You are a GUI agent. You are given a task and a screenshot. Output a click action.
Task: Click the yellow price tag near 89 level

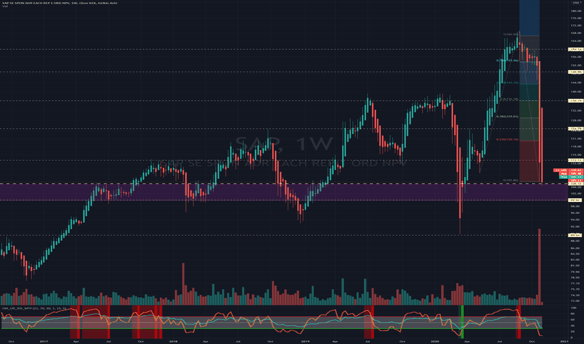575,235
